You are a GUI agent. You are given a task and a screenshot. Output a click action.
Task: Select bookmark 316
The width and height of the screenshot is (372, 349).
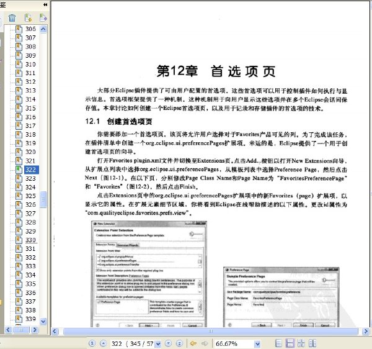(30, 117)
